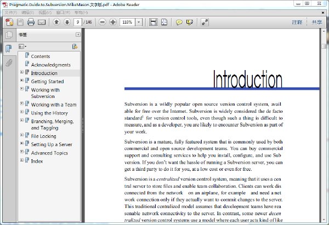Click the scrollbar down arrow
The height and width of the screenshot is (225, 329).
pyautogui.click(x=324, y=220)
